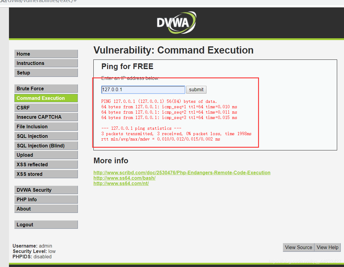The height and width of the screenshot is (267, 344).
Task: Click the '3 packets transmitted' result line
Action: point(176,134)
